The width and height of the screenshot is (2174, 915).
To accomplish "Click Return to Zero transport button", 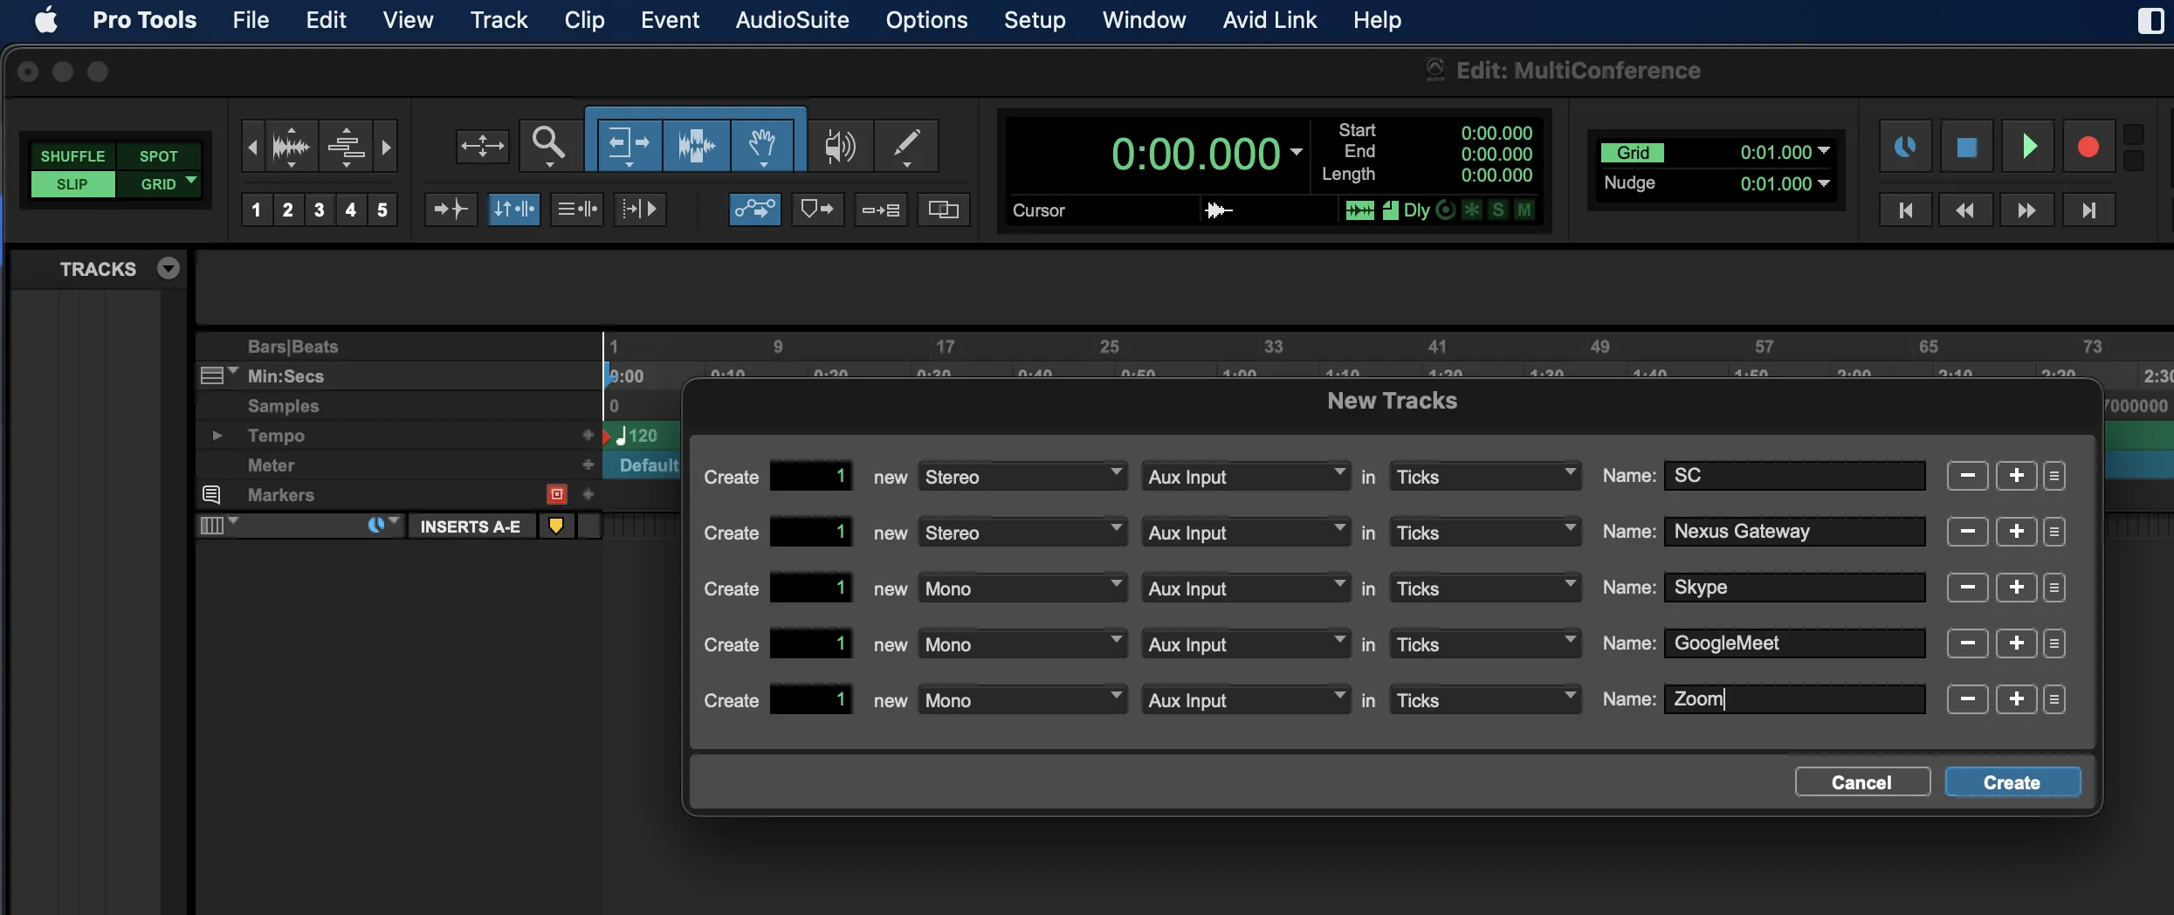I will coord(1905,210).
